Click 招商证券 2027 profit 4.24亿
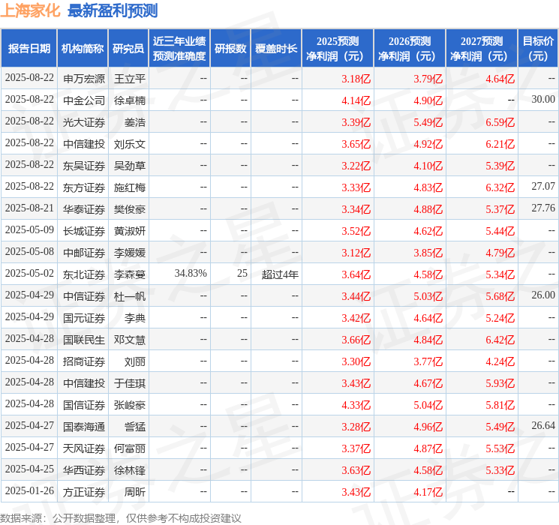 coord(500,361)
